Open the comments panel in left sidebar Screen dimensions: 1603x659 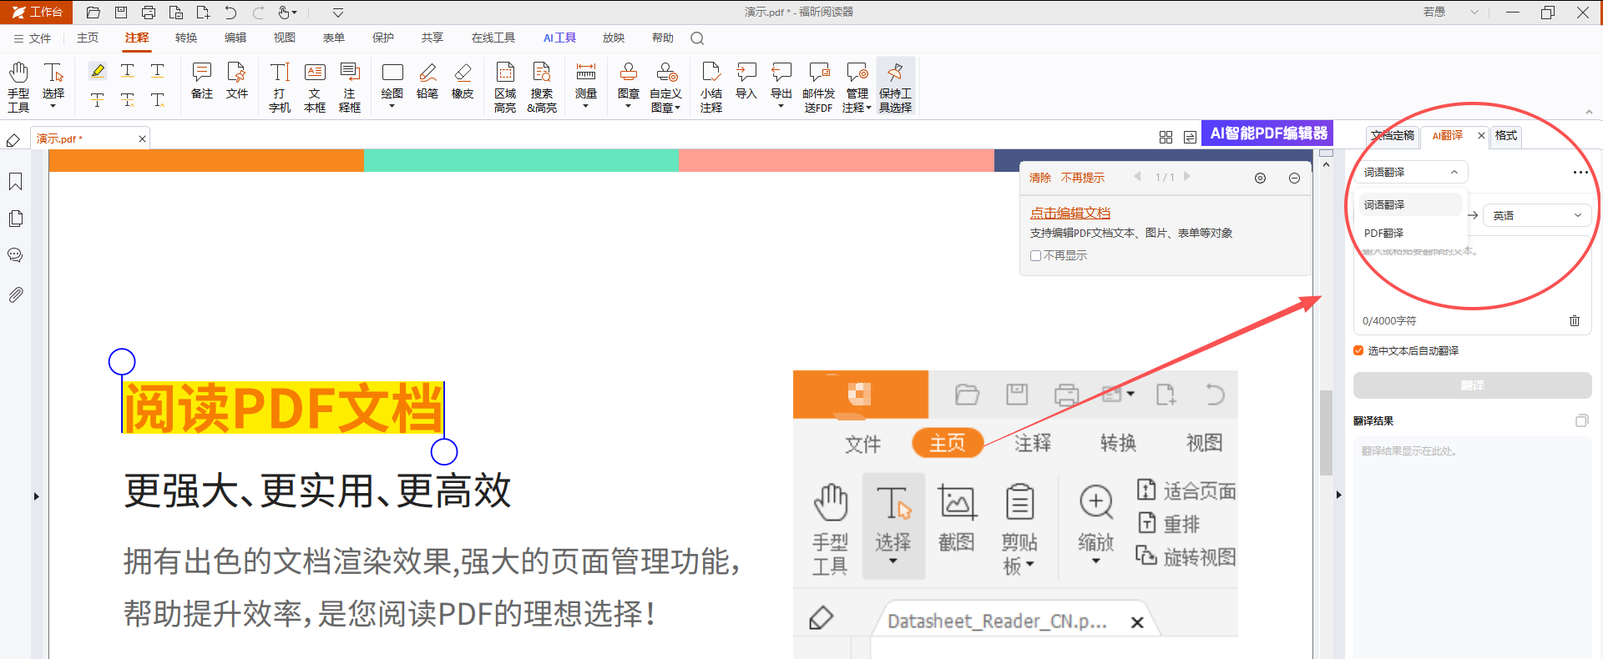(16, 255)
